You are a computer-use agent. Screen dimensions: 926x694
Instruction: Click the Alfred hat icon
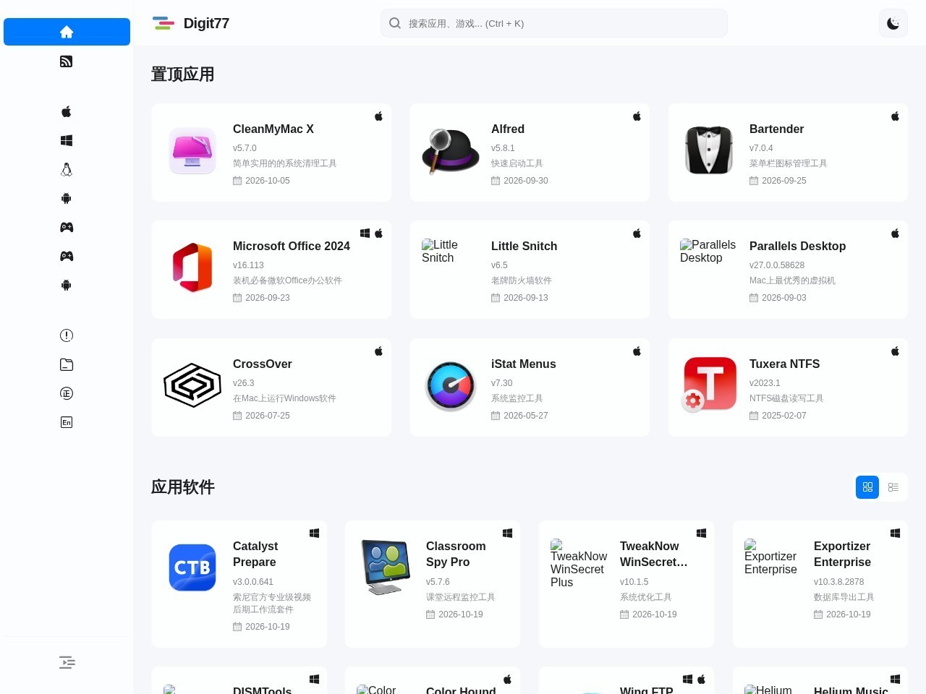pyautogui.click(x=451, y=151)
